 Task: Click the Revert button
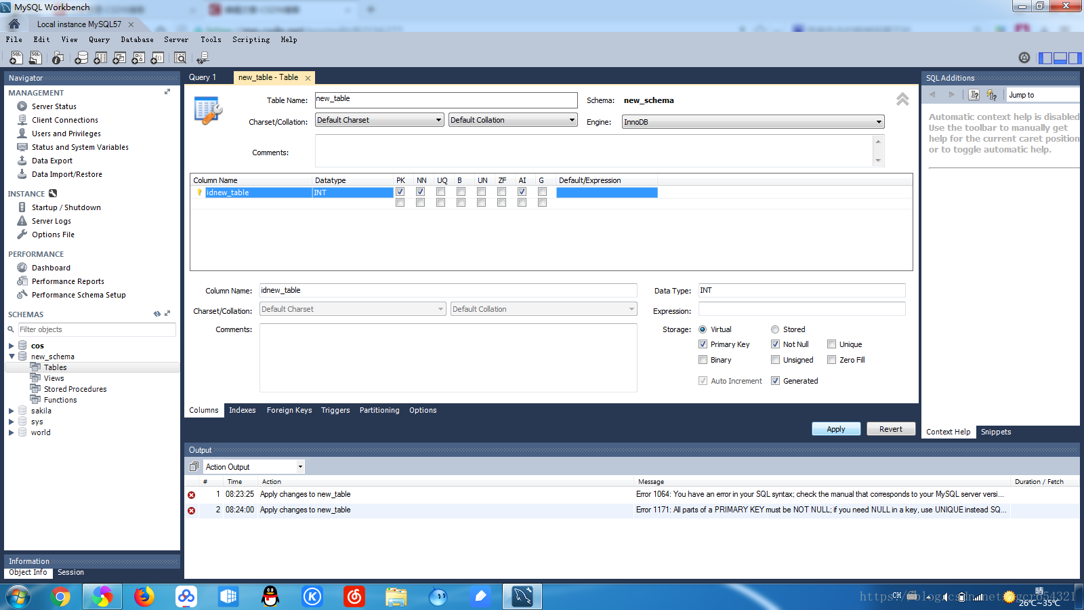click(x=891, y=429)
